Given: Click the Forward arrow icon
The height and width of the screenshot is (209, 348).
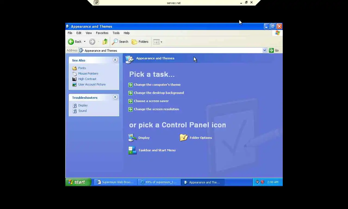Looking at the screenshot, I should coord(92,42).
